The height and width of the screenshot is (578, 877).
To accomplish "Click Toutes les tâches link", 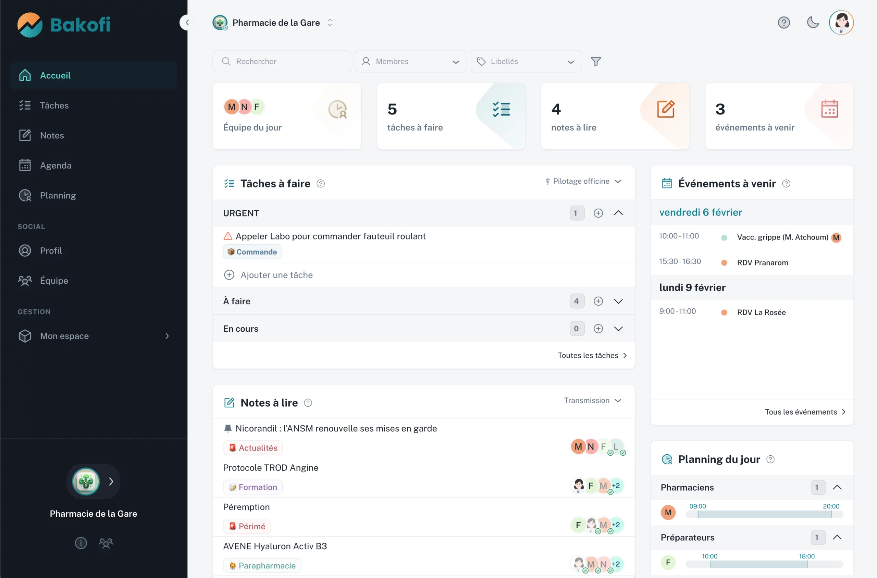I will [592, 355].
